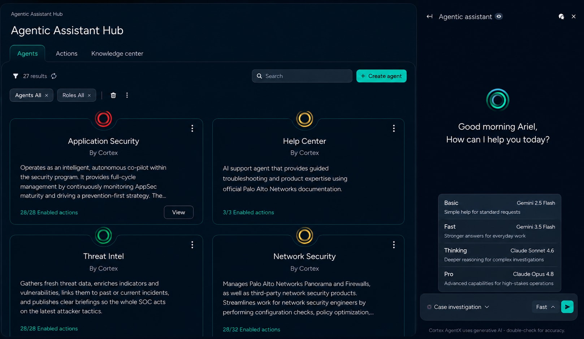Collapse the Agentic assistant panel arrow
584x339 pixels.
[x=429, y=17]
